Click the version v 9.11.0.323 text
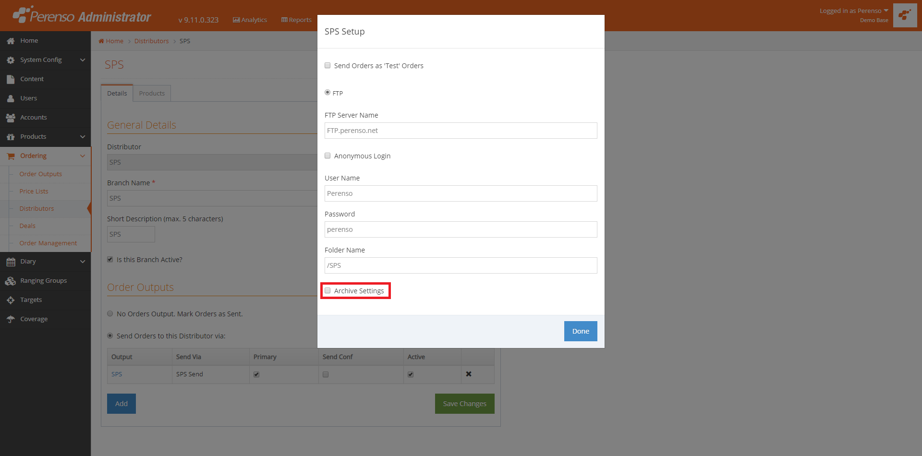This screenshot has width=922, height=456. [198, 20]
